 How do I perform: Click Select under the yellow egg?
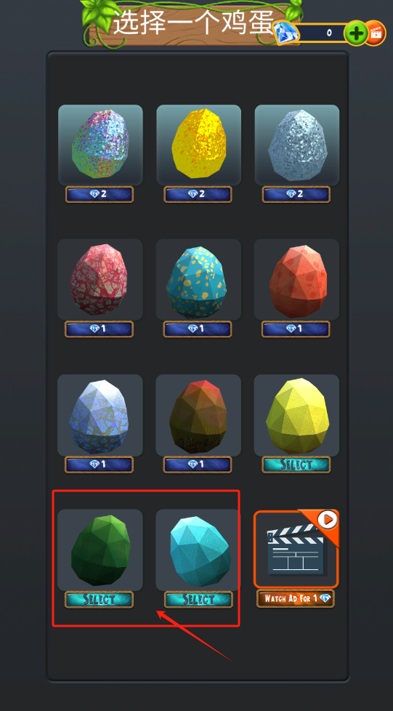pos(296,465)
